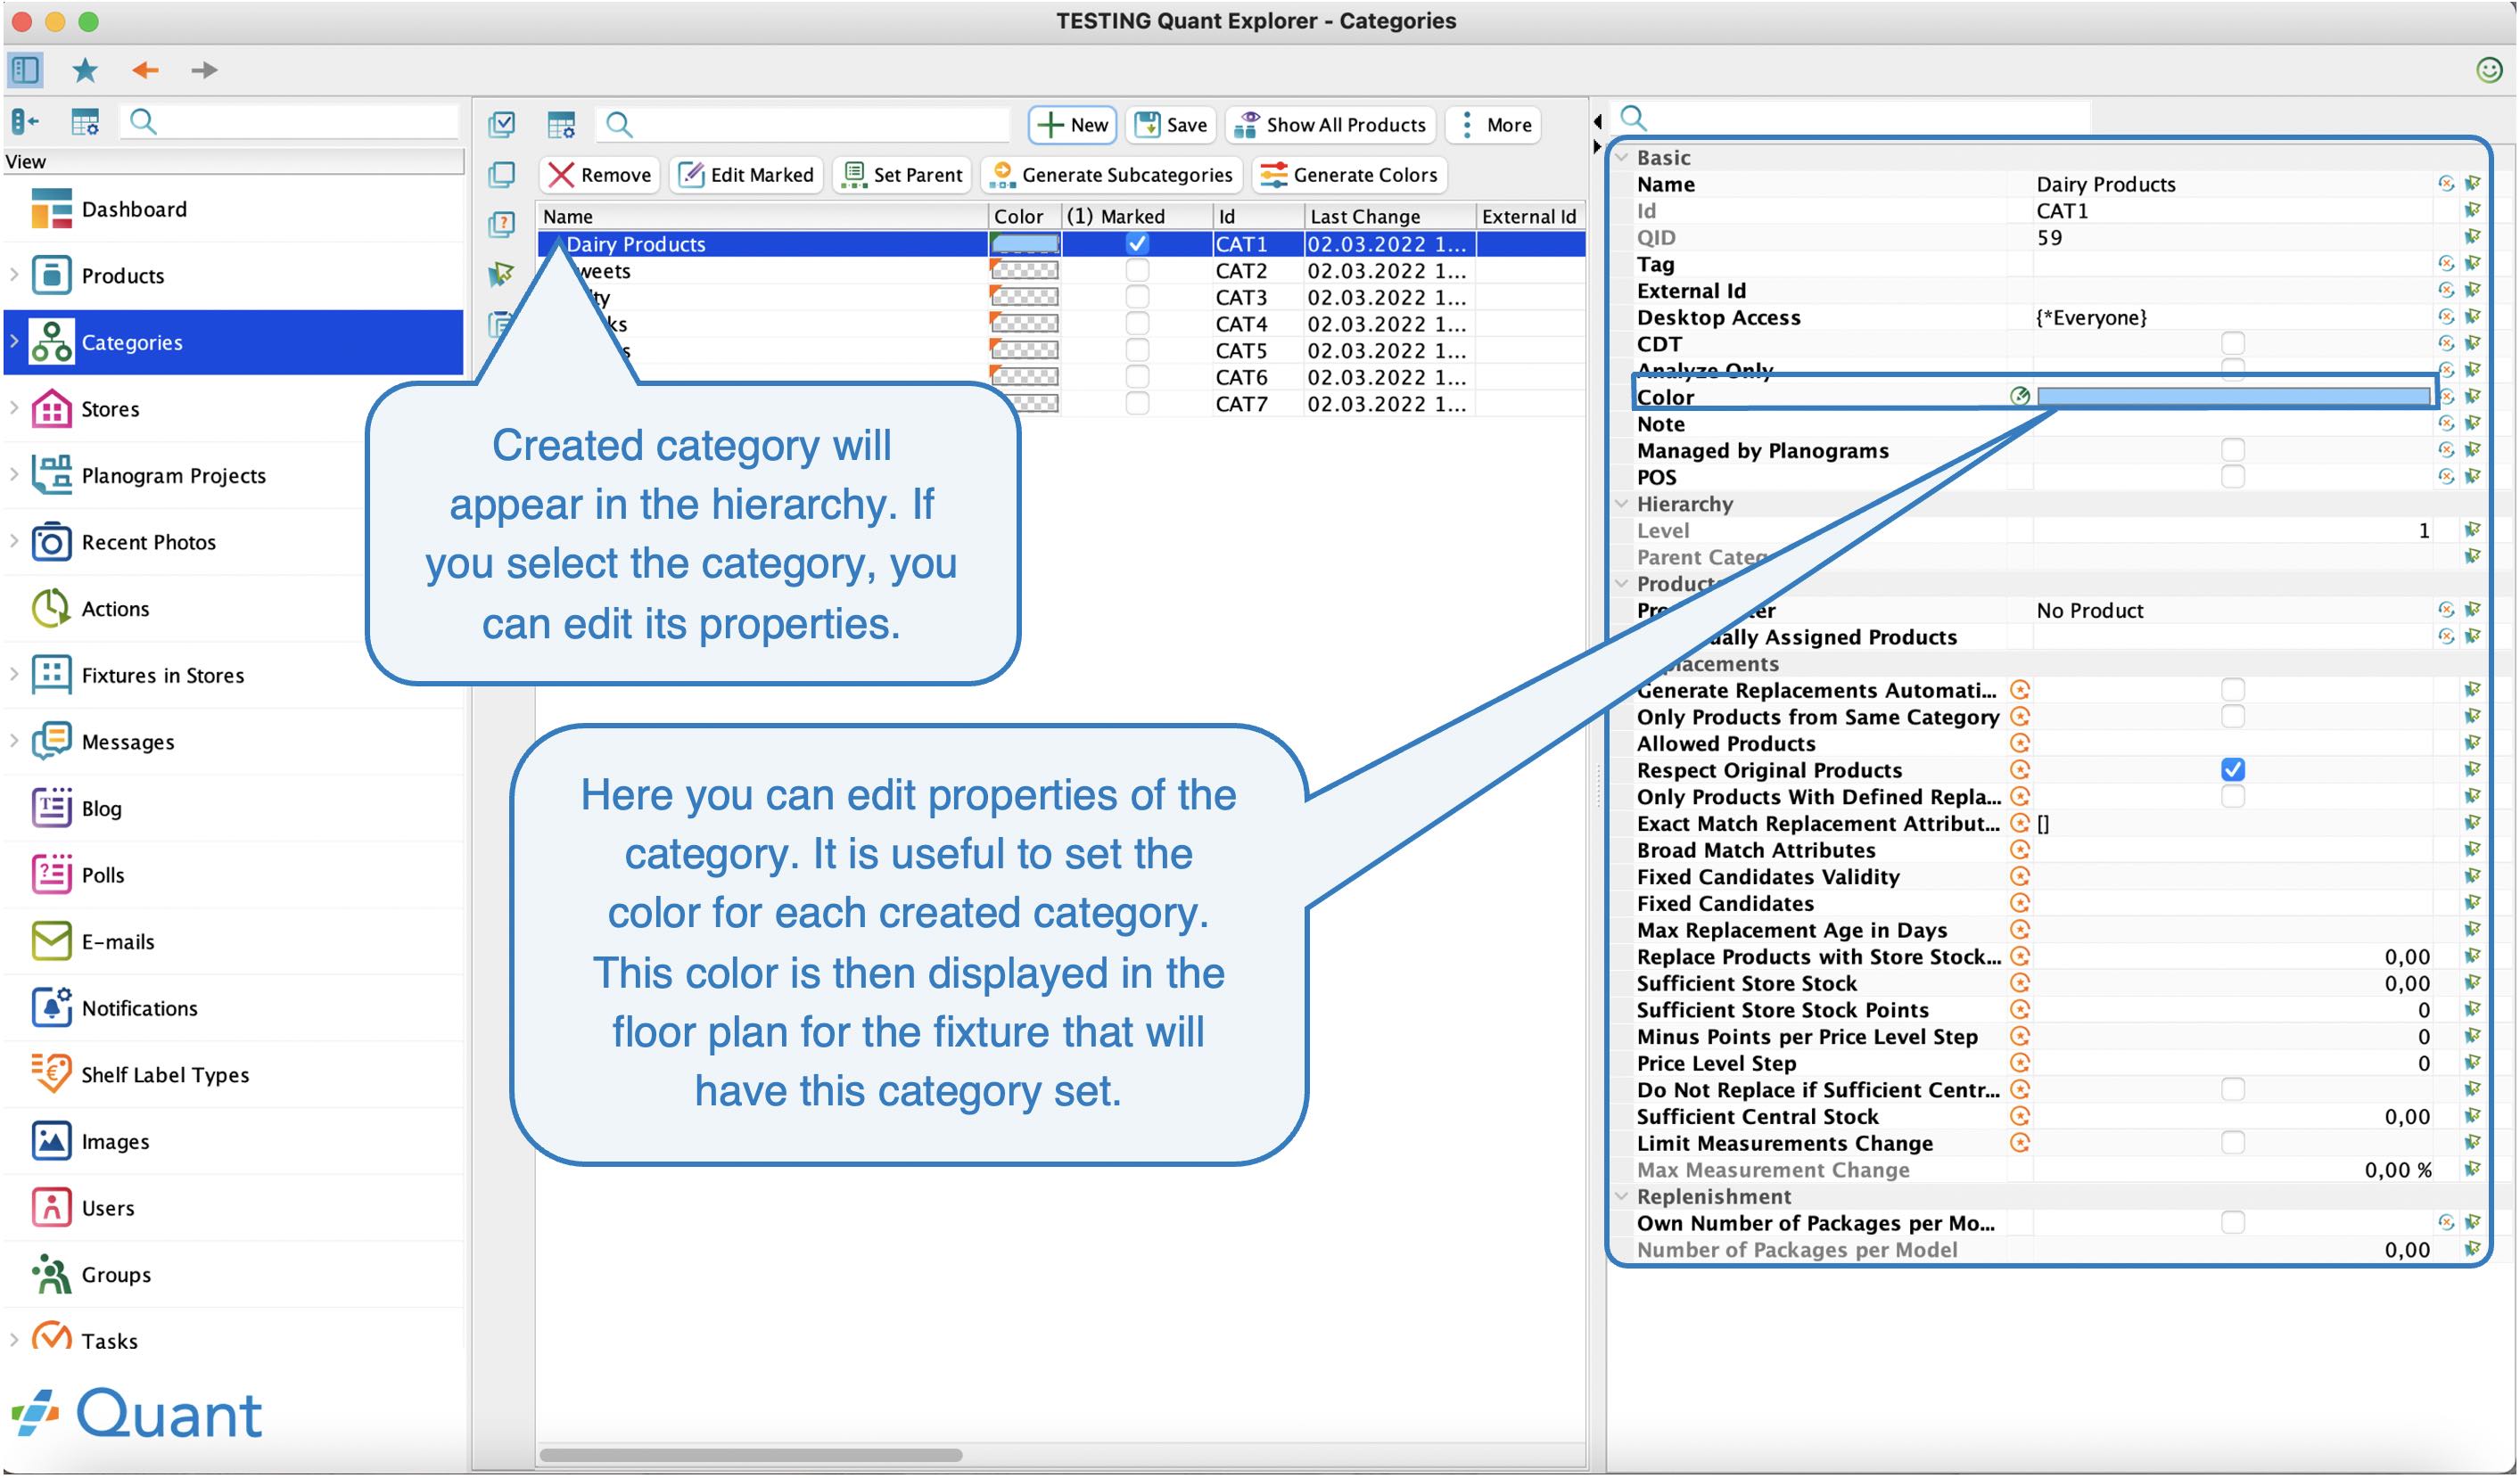Open Notifications section
Image resolution: width=2520 pixels, height=1478 pixels.
(x=139, y=1008)
